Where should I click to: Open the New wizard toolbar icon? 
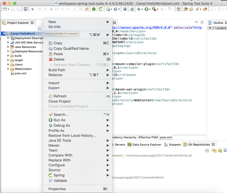click(5, 9)
